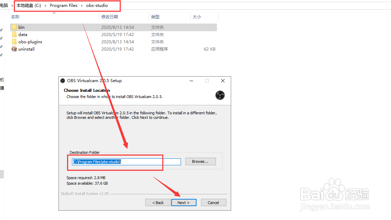Image resolution: width=391 pixels, height=220 pixels.
Task: Select the uninstall file name
Action: 26,49
